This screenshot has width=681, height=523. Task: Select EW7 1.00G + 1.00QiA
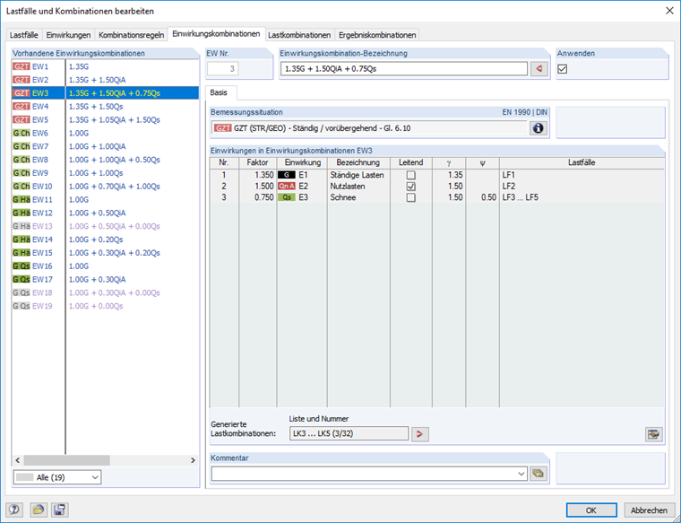[105, 146]
